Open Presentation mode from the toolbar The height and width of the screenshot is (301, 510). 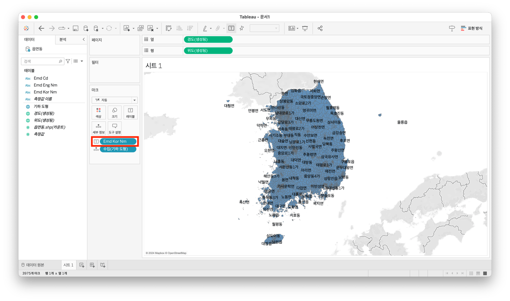(305, 28)
